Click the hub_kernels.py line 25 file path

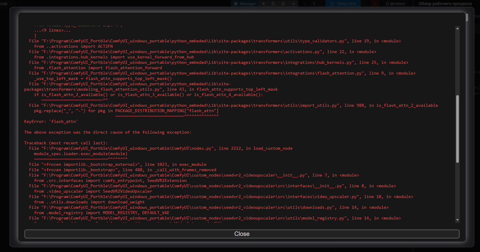[219, 62]
